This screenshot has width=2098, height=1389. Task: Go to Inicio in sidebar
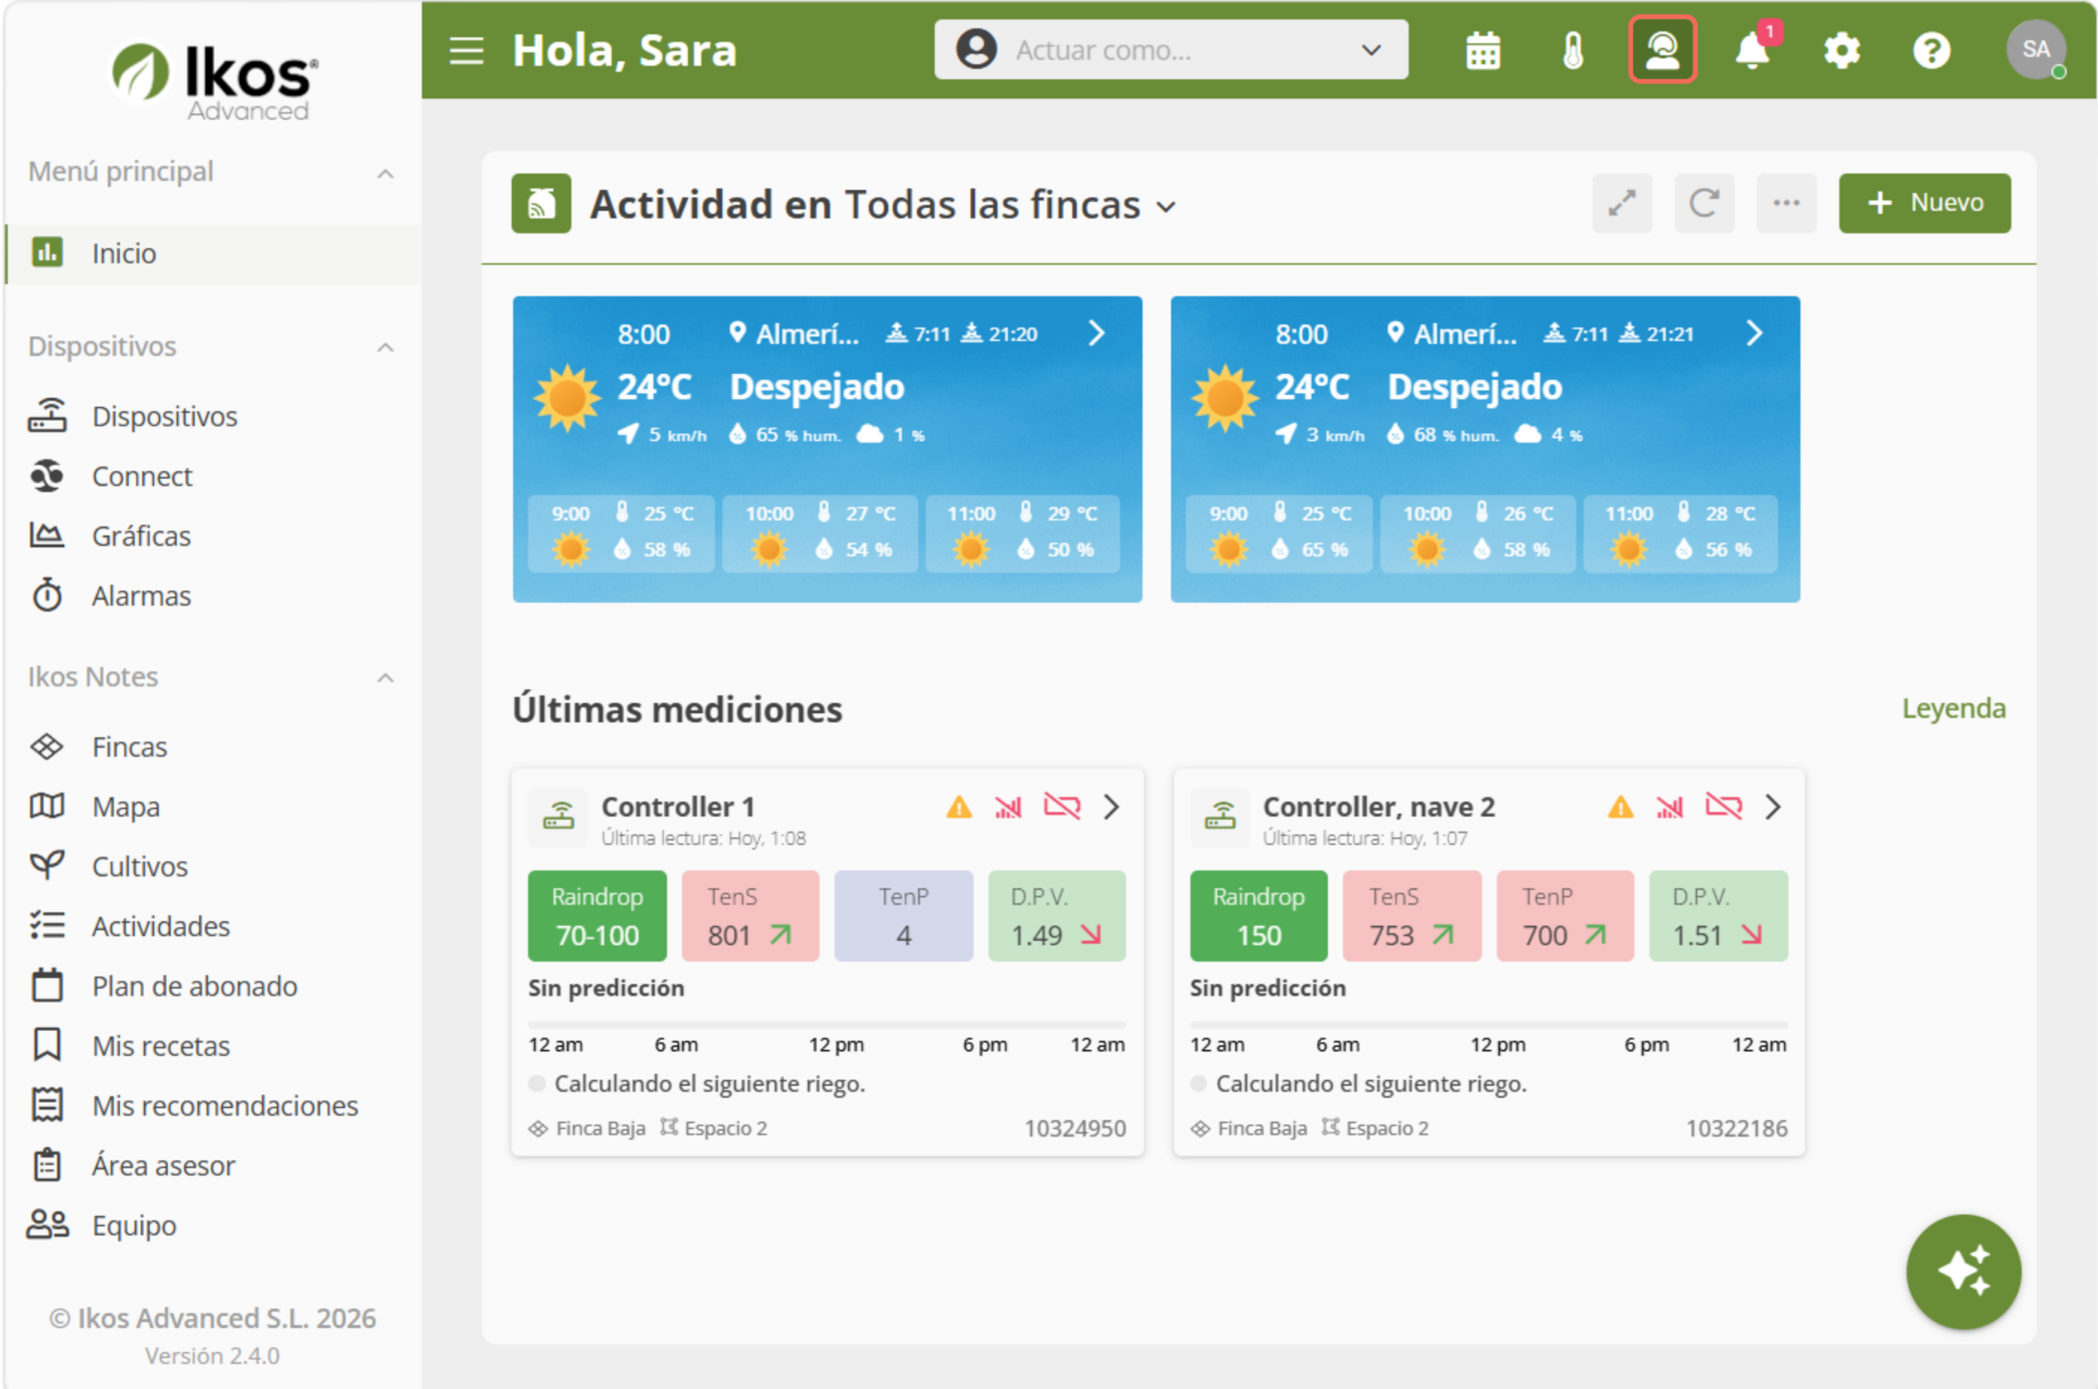point(214,253)
